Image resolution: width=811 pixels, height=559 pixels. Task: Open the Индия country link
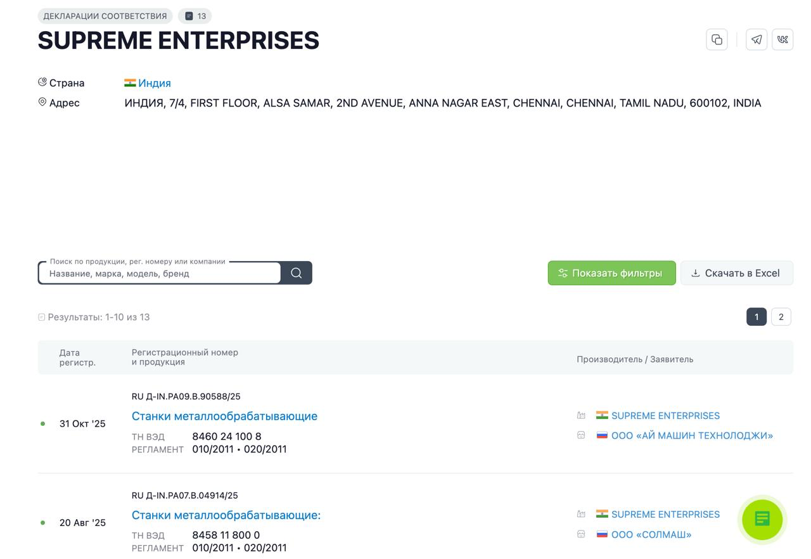click(x=155, y=83)
